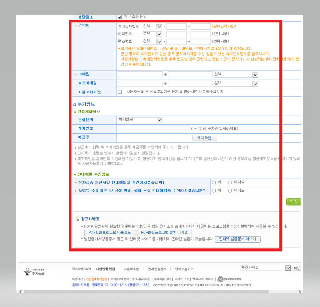Open the 은행선택 dropdown

[x=140, y=120]
